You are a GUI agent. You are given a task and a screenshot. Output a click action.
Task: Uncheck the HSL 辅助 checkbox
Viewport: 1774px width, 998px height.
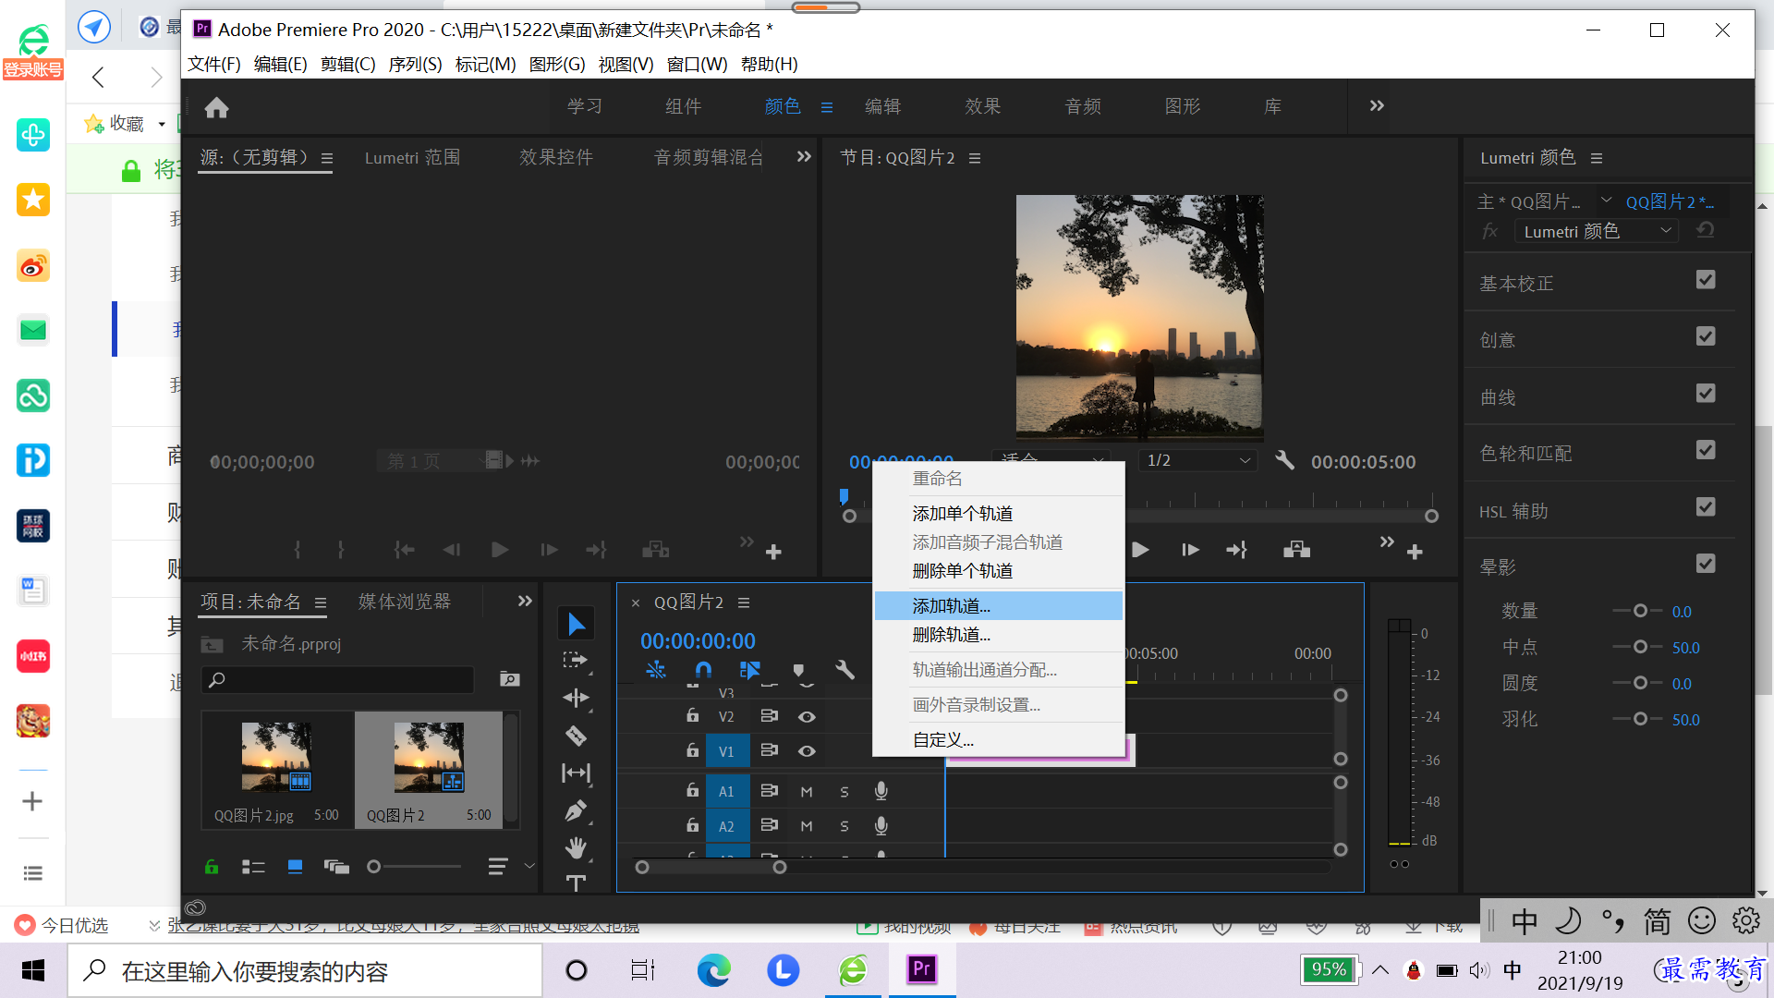[1706, 507]
